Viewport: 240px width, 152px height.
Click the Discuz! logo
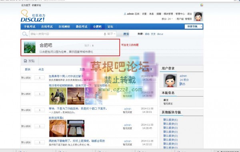[x=33, y=16]
